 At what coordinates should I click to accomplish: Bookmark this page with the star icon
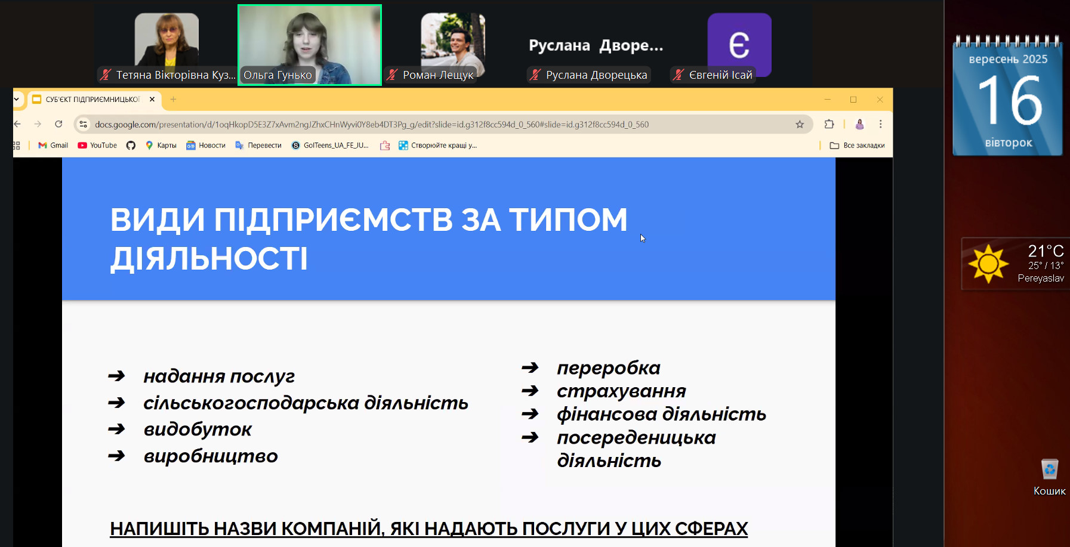tap(800, 124)
